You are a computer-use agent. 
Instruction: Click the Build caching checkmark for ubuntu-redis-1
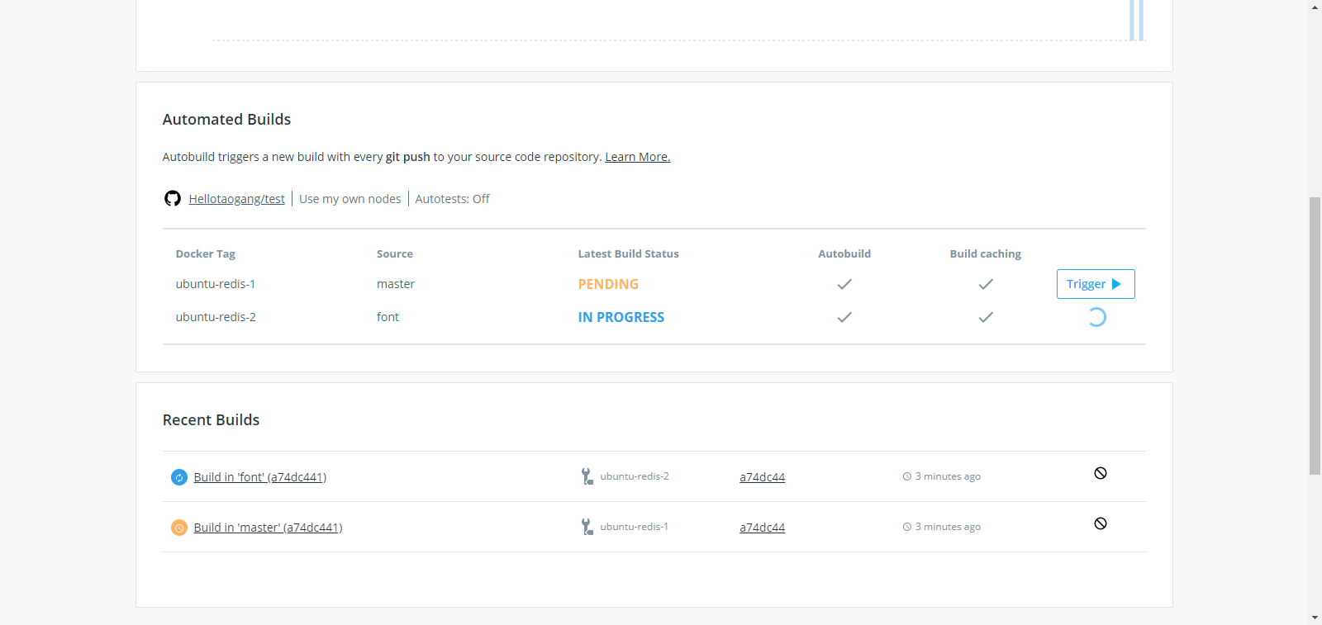986,284
